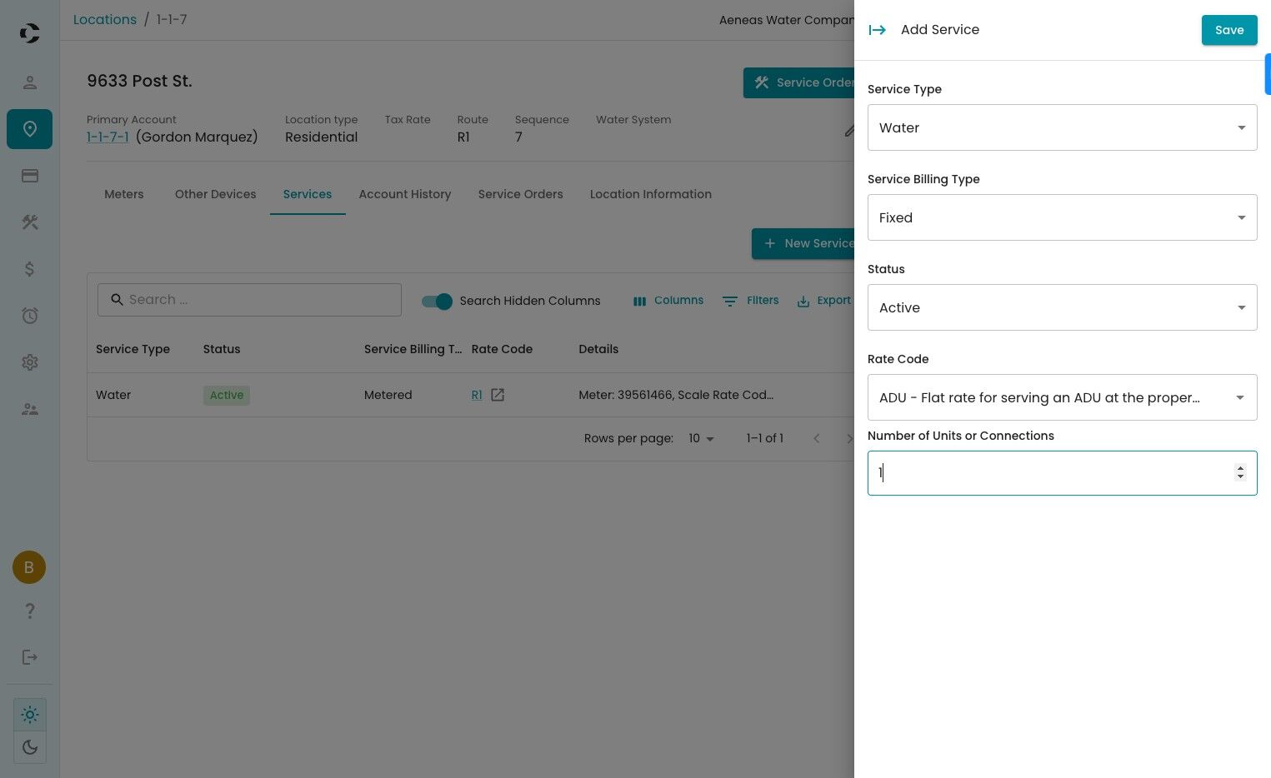Click the Save button
This screenshot has width=1271, height=778.
[x=1228, y=30]
